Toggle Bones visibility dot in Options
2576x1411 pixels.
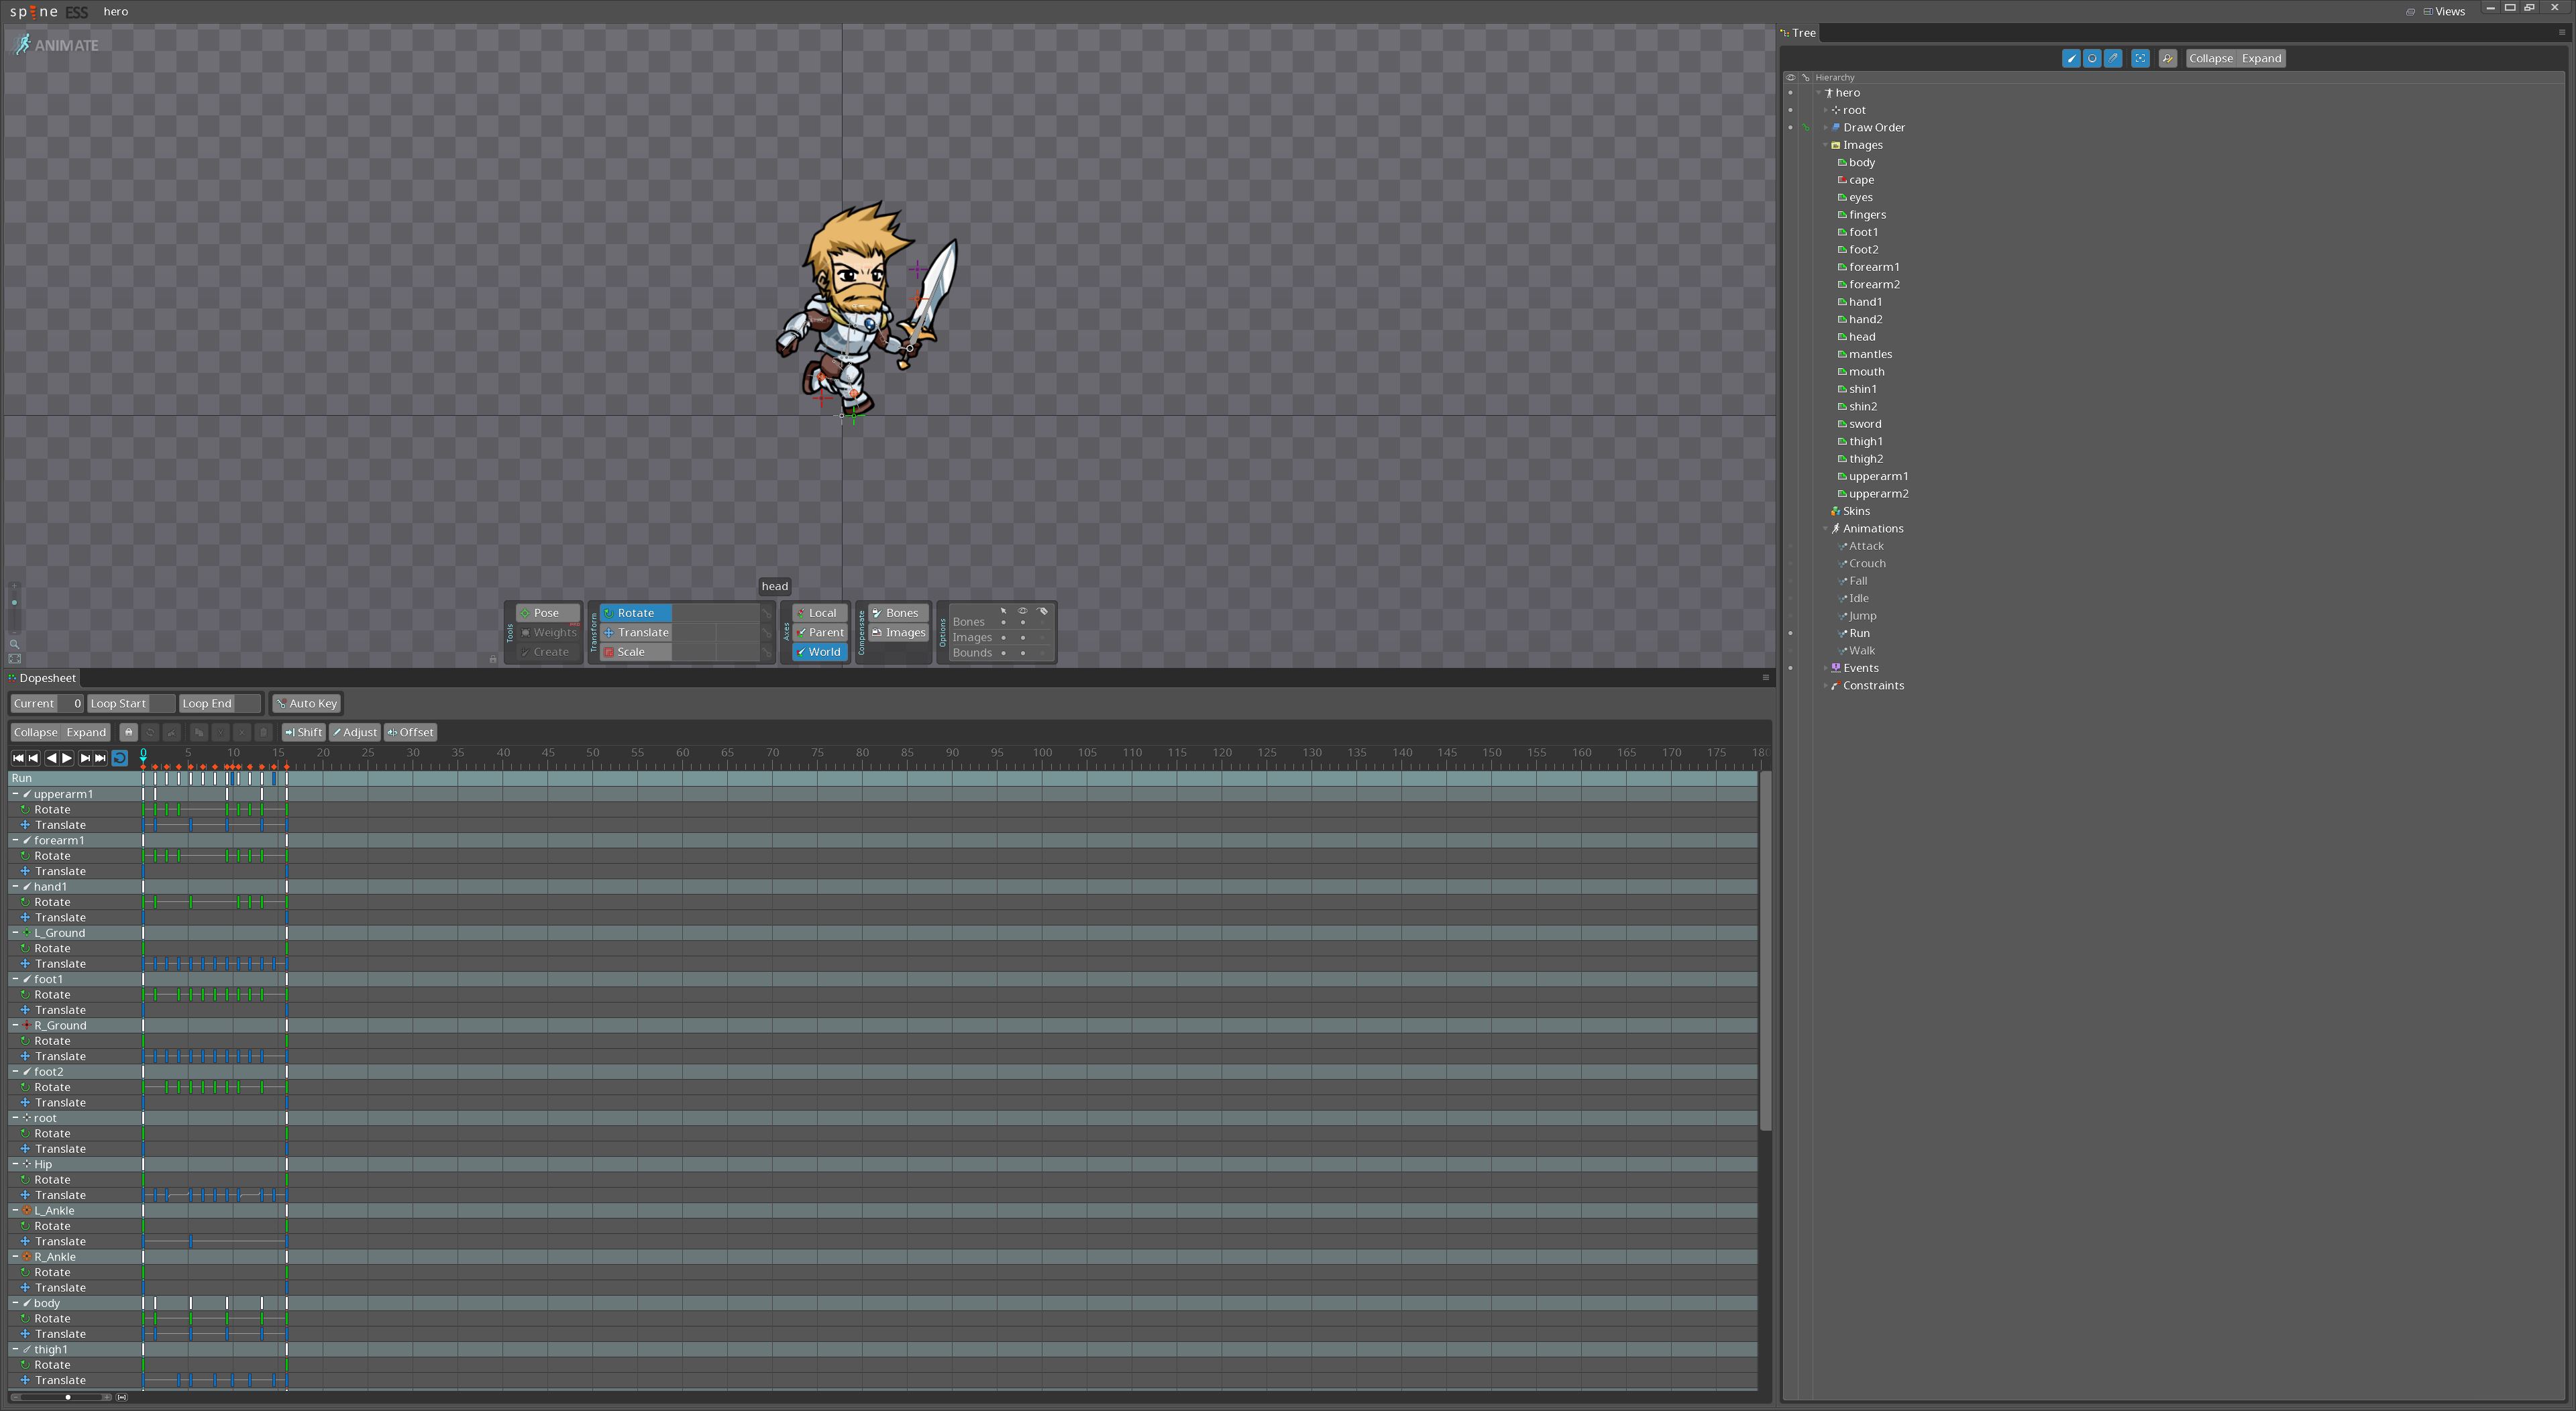tap(1022, 622)
